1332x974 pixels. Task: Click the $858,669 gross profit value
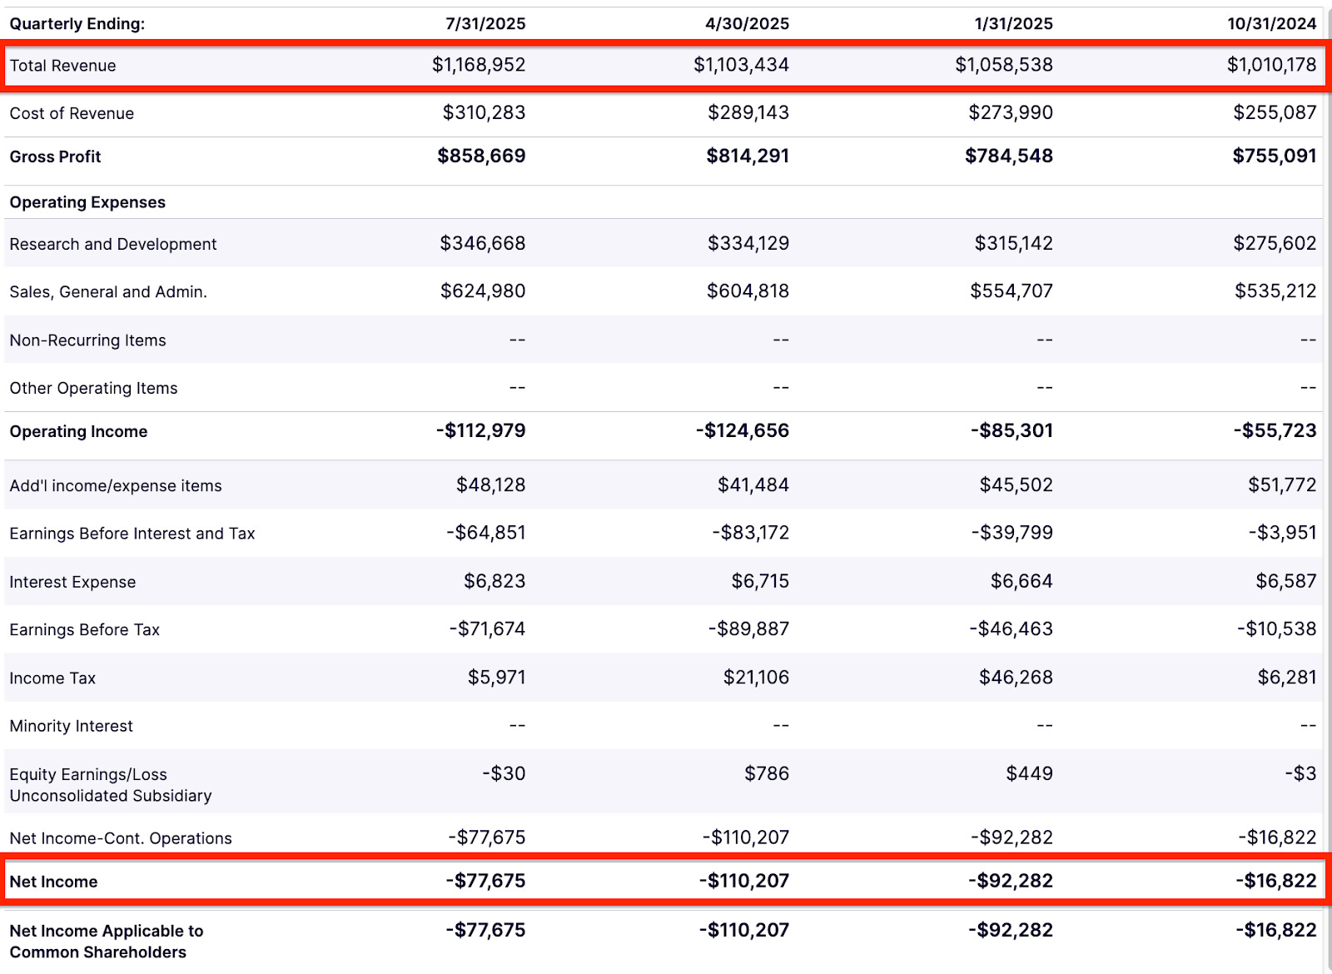coord(481,156)
